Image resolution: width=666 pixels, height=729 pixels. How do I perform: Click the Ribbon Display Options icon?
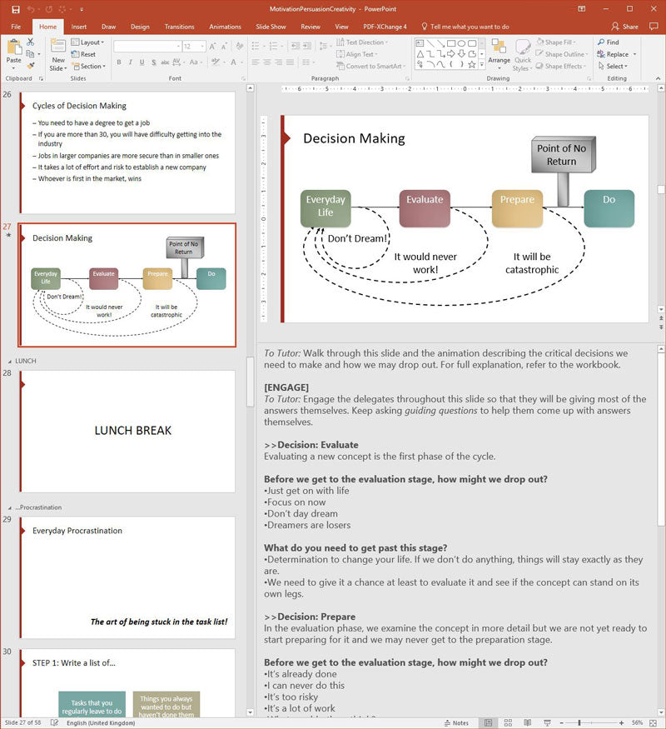coord(581,9)
